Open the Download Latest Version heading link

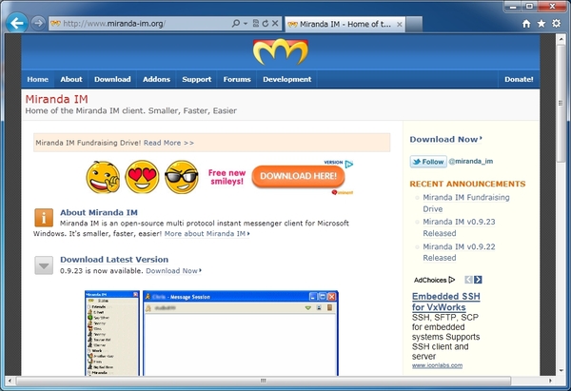114,260
